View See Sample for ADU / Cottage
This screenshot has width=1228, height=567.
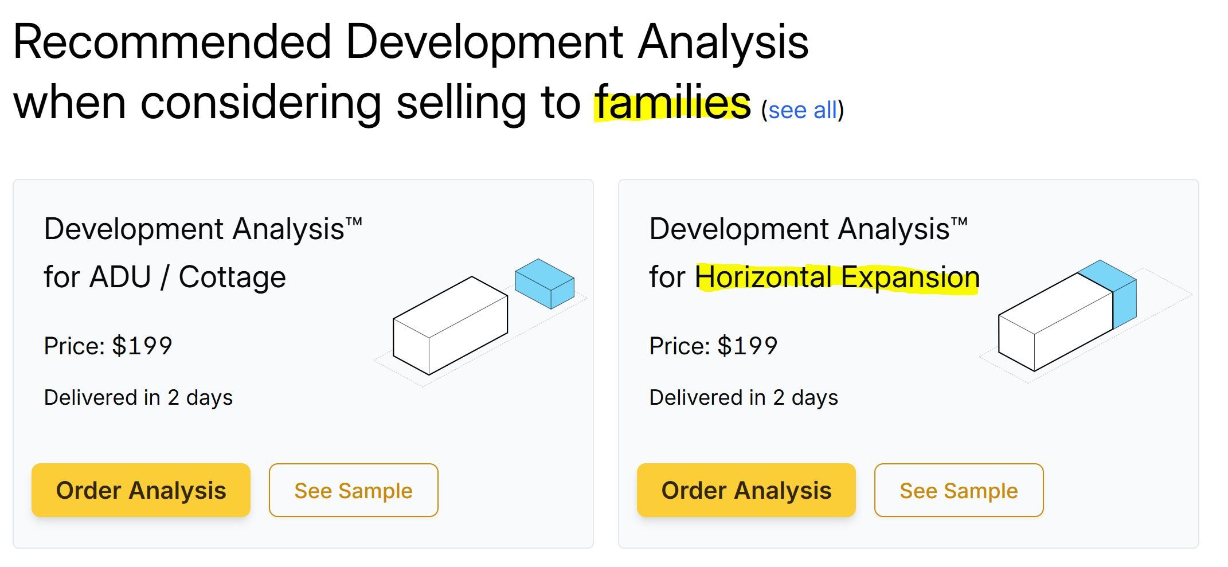pyautogui.click(x=353, y=490)
